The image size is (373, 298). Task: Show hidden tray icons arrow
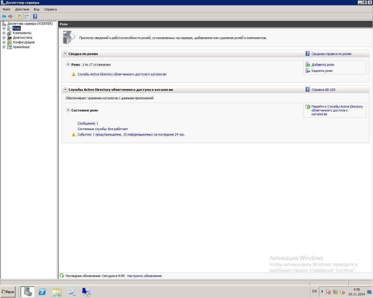(322, 292)
